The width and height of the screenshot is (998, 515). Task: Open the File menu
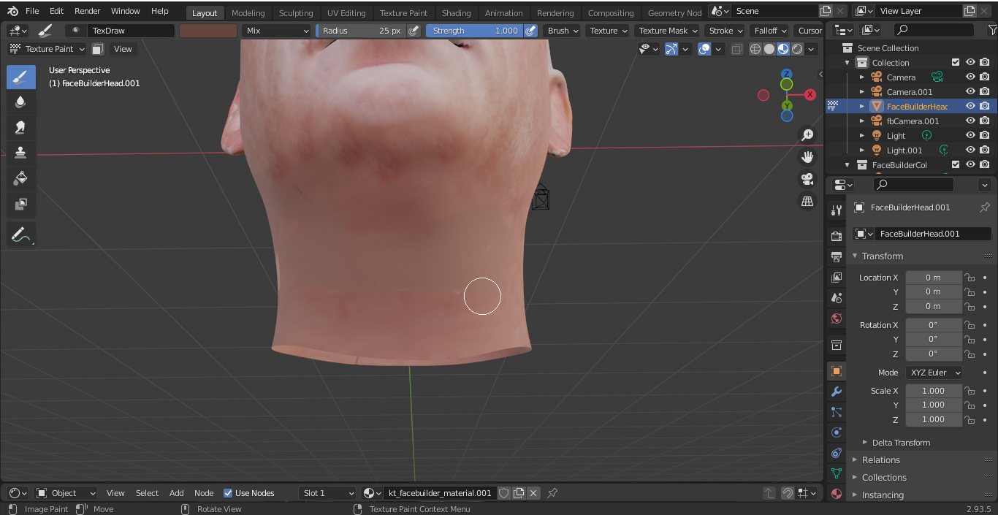click(32, 11)
